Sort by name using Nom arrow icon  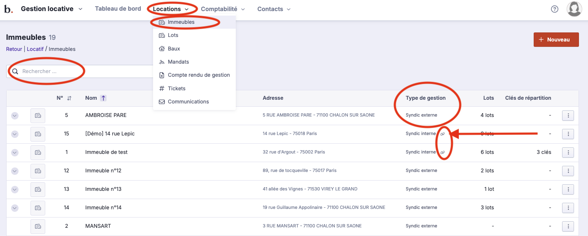(x=103, y=98)
